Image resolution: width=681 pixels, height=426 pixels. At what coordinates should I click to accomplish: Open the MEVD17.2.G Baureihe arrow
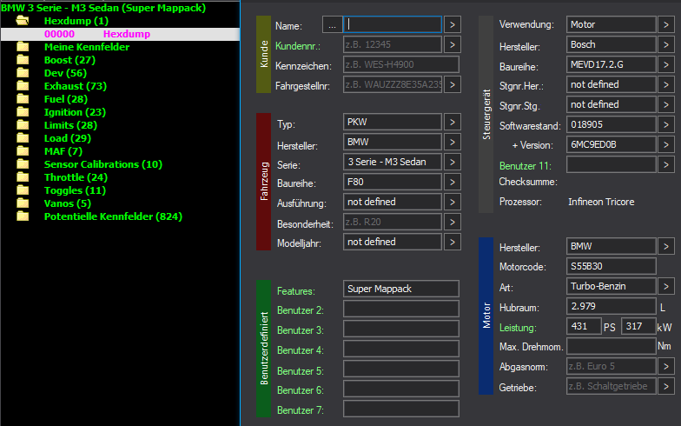pyautogui.click(x=665, y=64)
